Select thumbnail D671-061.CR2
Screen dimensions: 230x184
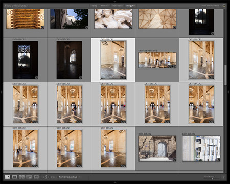69,104
